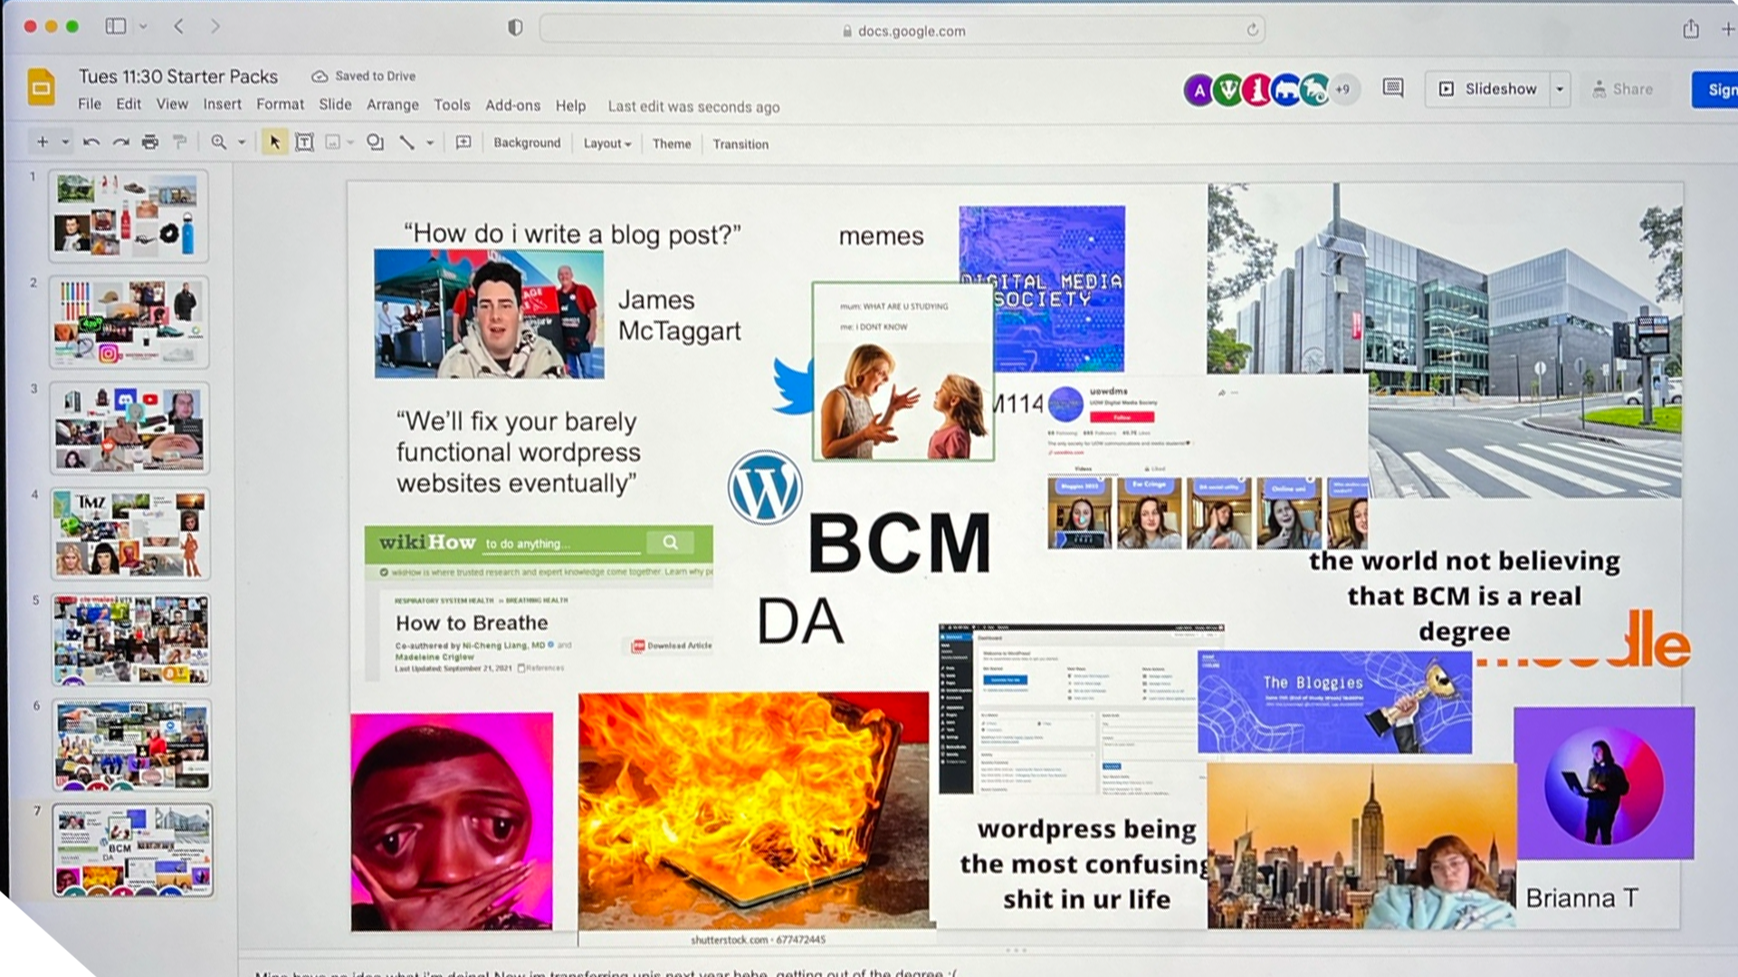The height and width of the screenshot is (977, 1738).
Task: Click the Safari reload page icon
Action: (x=1252, y=30)
